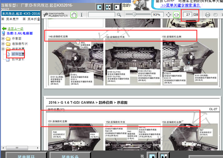Click the fit-to-page zoom icon
The height and width of the screenshot is (158, 223).
pyautogui.click(x=169, y=15)
